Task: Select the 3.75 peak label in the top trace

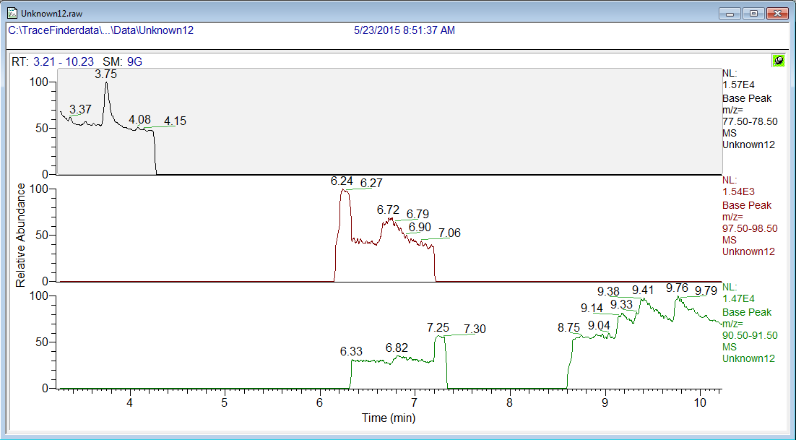Action: tap(105, 74)
